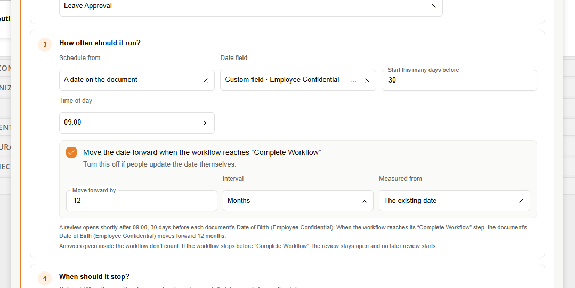Open the Schedule from dropdown

[137, 80]
